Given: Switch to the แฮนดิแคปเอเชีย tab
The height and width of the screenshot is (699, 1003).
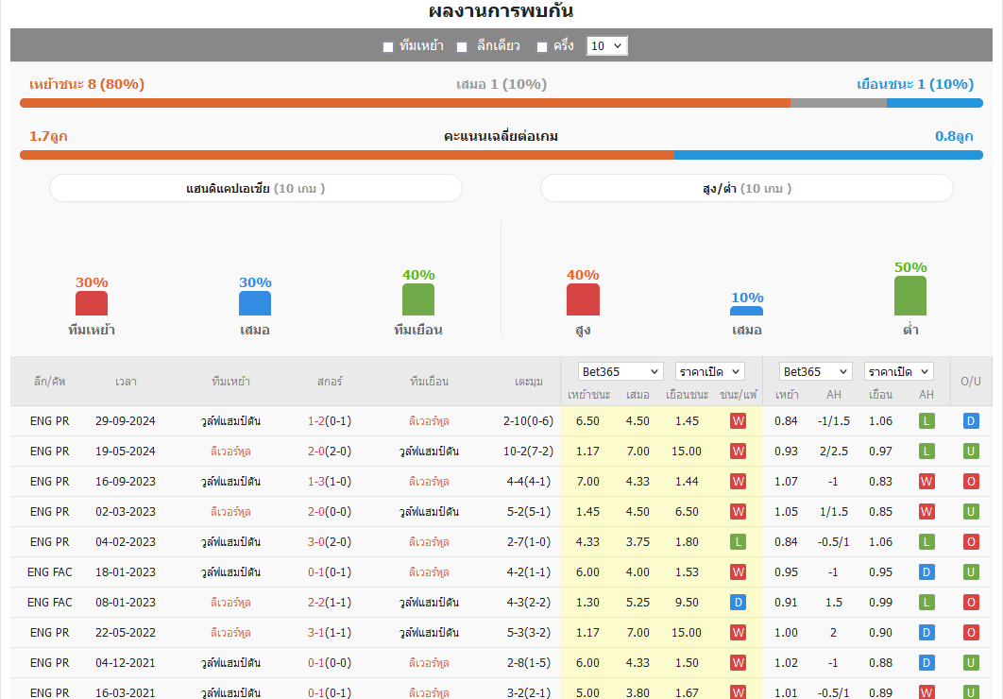Looking at the screenshot, I should [256, 189].
